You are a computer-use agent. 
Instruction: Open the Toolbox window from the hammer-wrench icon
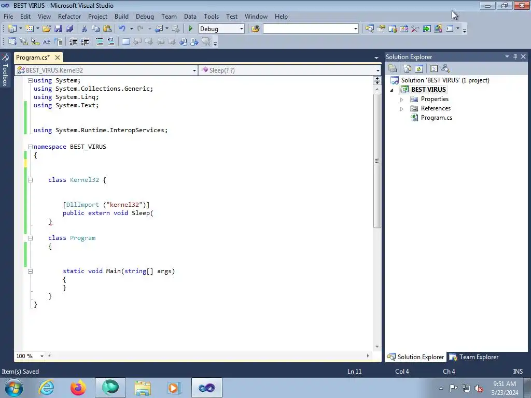(415, 29)
